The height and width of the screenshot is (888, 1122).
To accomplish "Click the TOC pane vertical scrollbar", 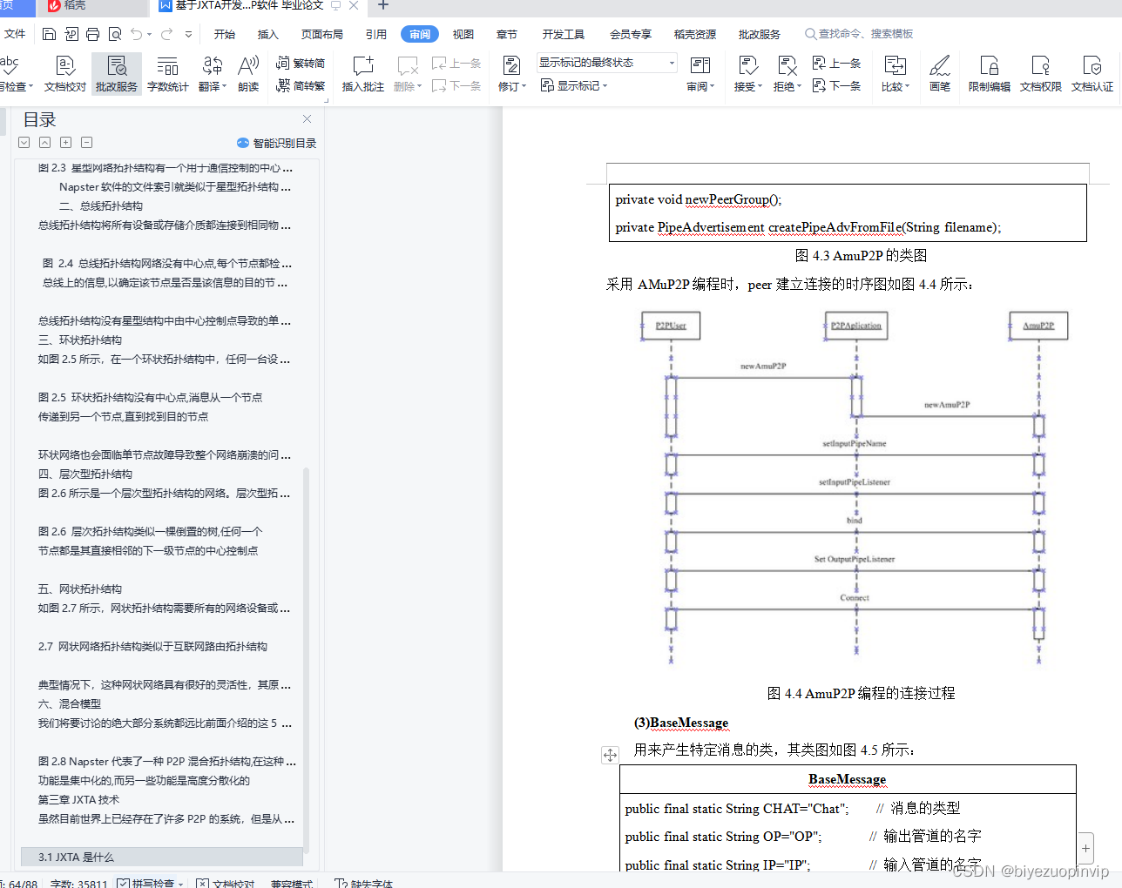I will point(306,660).
